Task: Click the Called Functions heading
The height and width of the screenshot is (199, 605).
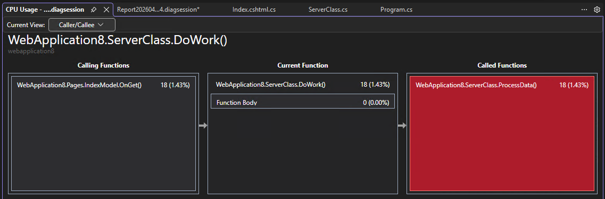Action: pos(502,65)
